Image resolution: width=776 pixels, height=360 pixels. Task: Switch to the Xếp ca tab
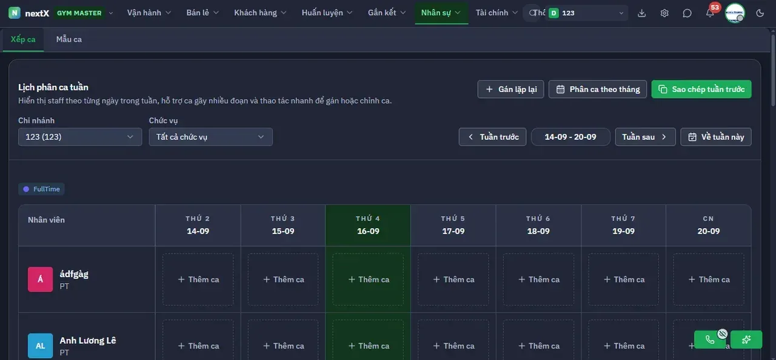pyautogui.click(x=23, y=39)
